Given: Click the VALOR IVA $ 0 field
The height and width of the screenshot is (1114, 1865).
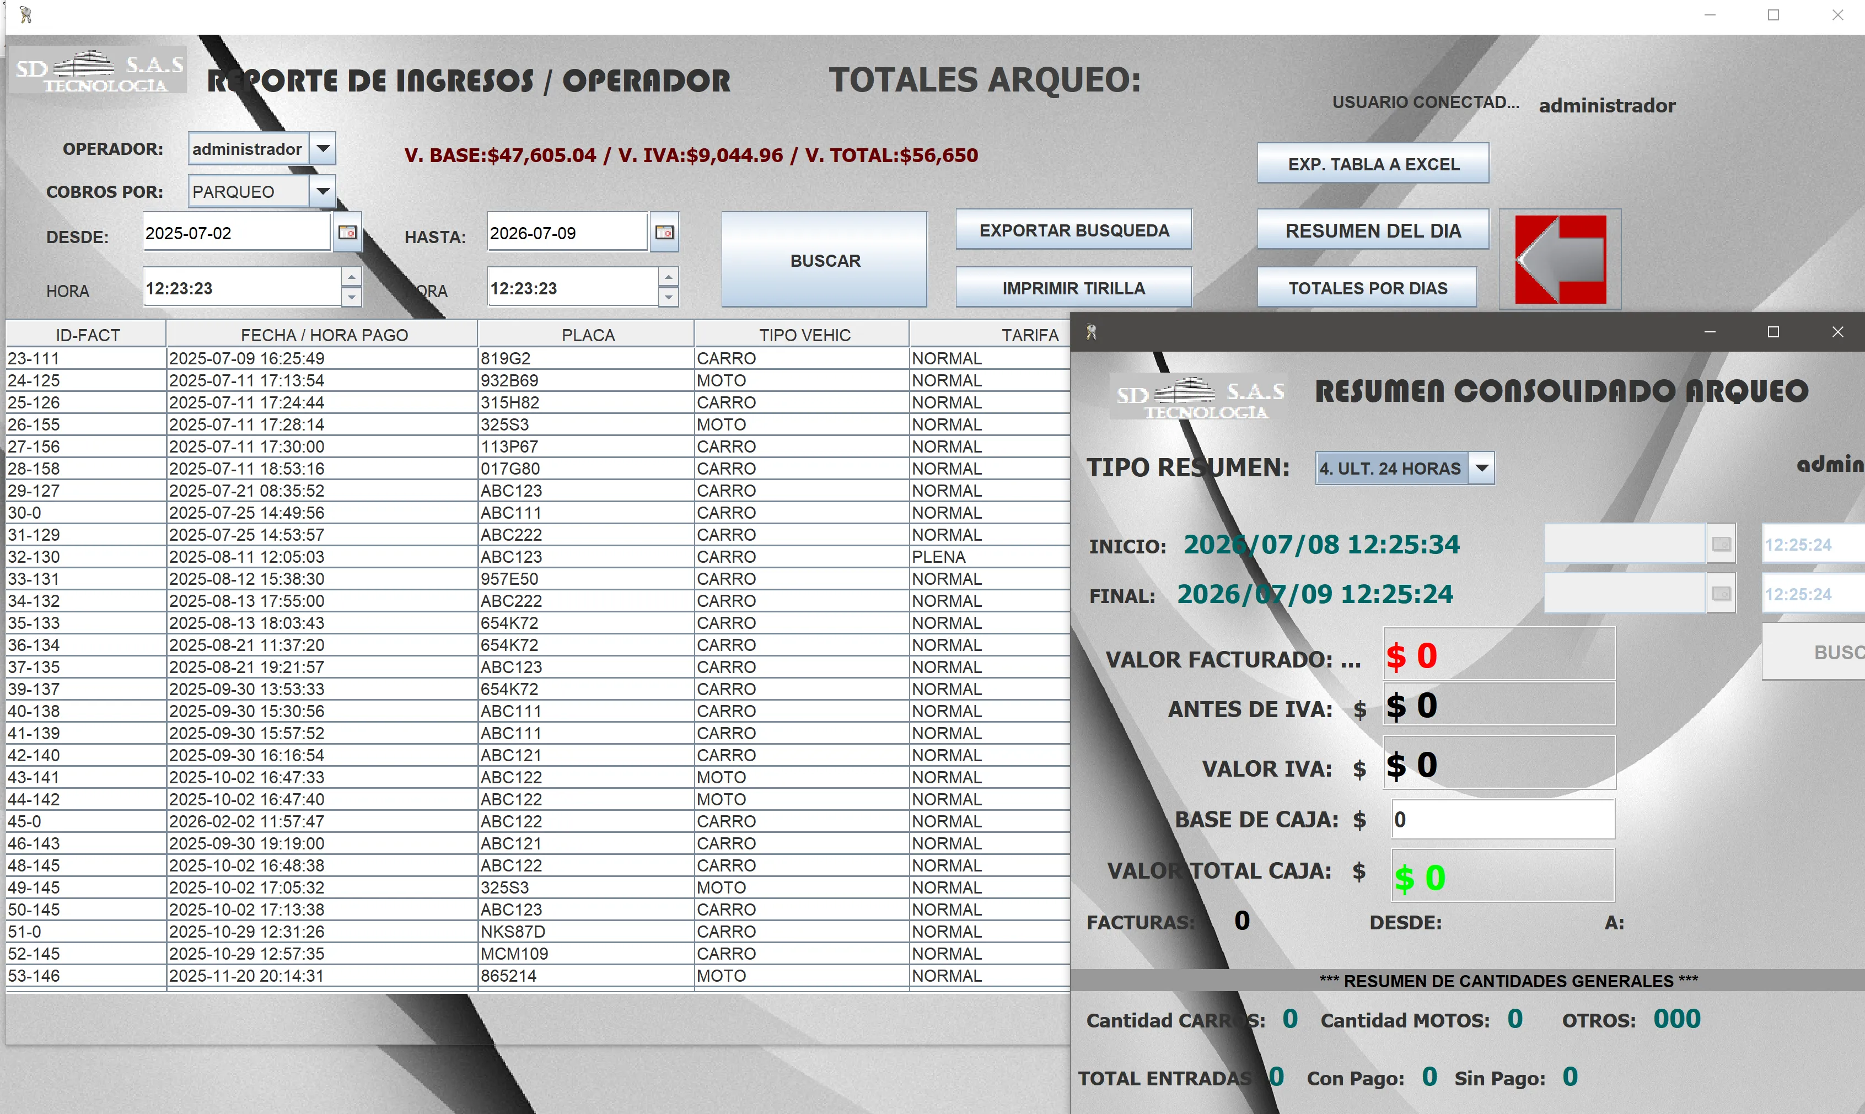Looking at the screenshot, I should click(1498, 763).
